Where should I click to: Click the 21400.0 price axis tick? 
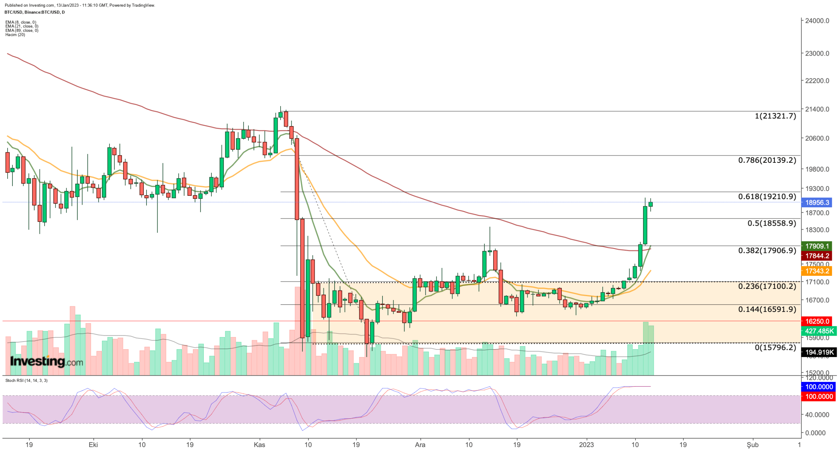817,109
